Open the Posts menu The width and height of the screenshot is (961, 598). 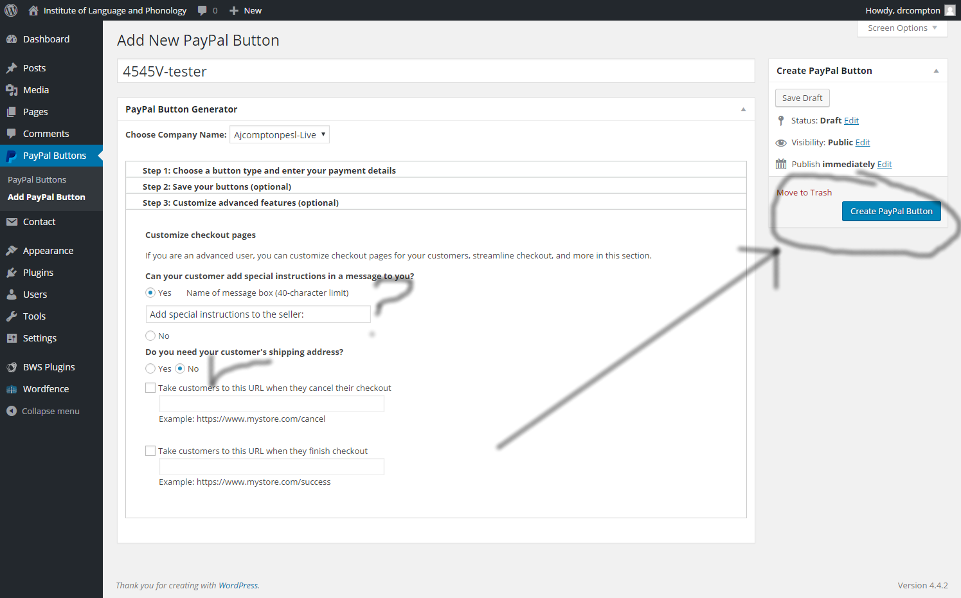(x=51, y=68)
